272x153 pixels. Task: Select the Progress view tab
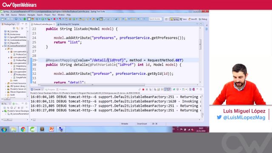pyautogui.click(x=50, y=90)
